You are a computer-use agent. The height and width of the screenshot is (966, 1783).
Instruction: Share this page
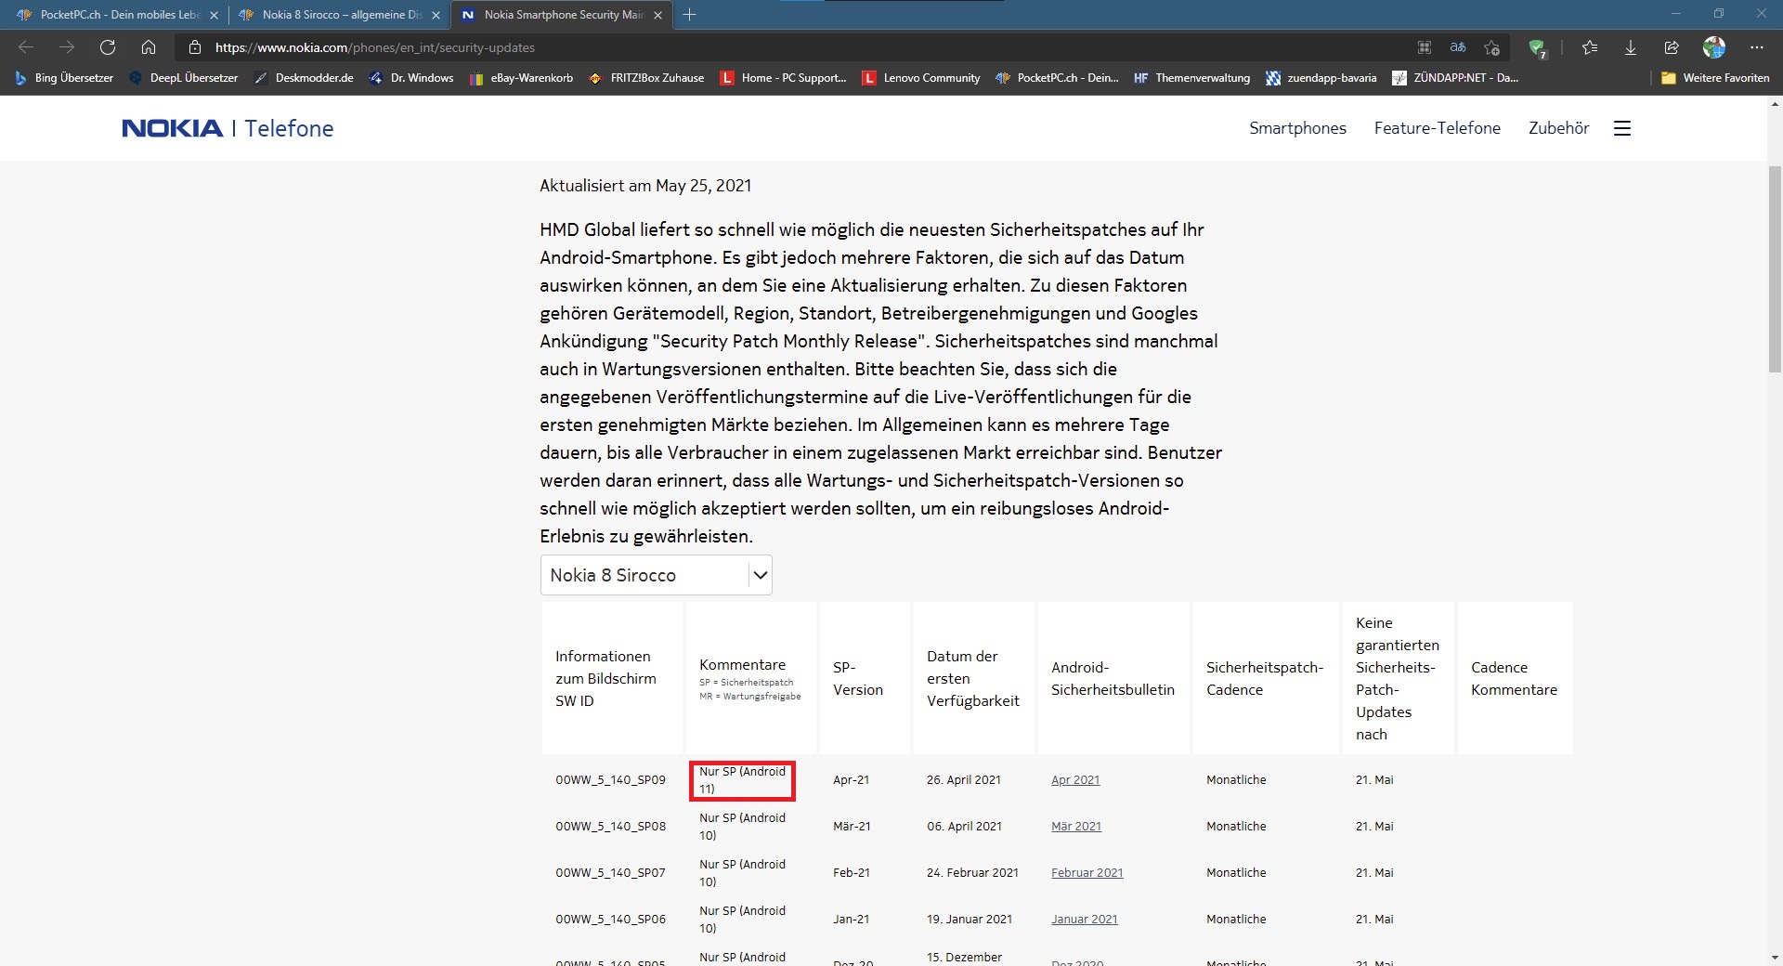1672,47
